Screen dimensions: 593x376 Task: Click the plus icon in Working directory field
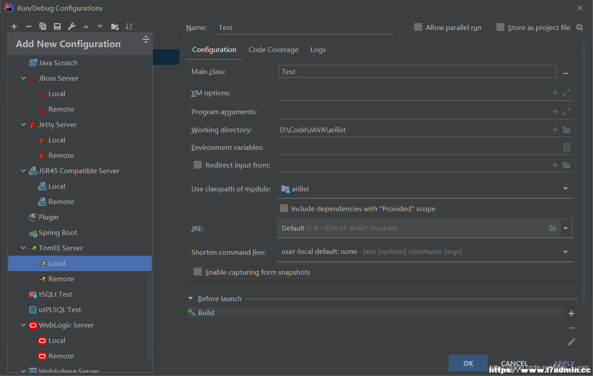(555, 130)
